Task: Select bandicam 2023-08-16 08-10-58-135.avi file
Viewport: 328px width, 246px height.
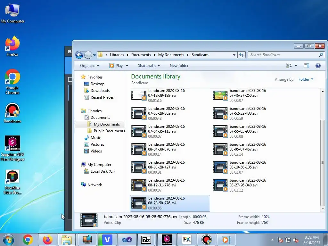Action: click(251, 167)
